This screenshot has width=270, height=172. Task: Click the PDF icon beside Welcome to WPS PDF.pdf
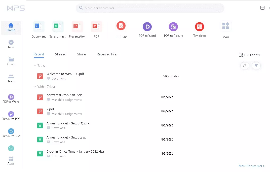click(40, 76)
